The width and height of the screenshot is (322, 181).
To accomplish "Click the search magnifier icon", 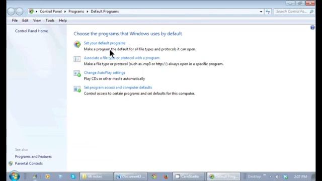I will point(311,12).
